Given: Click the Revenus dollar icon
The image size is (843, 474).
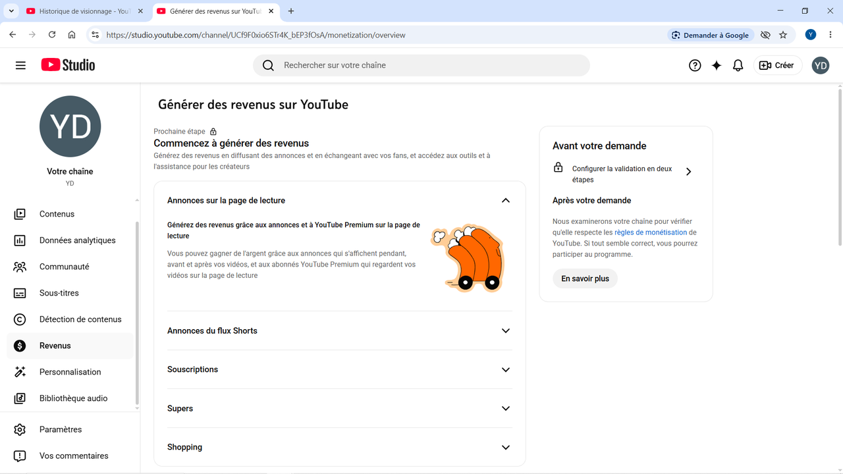Looking at the screenshot, I should point(20,346).
